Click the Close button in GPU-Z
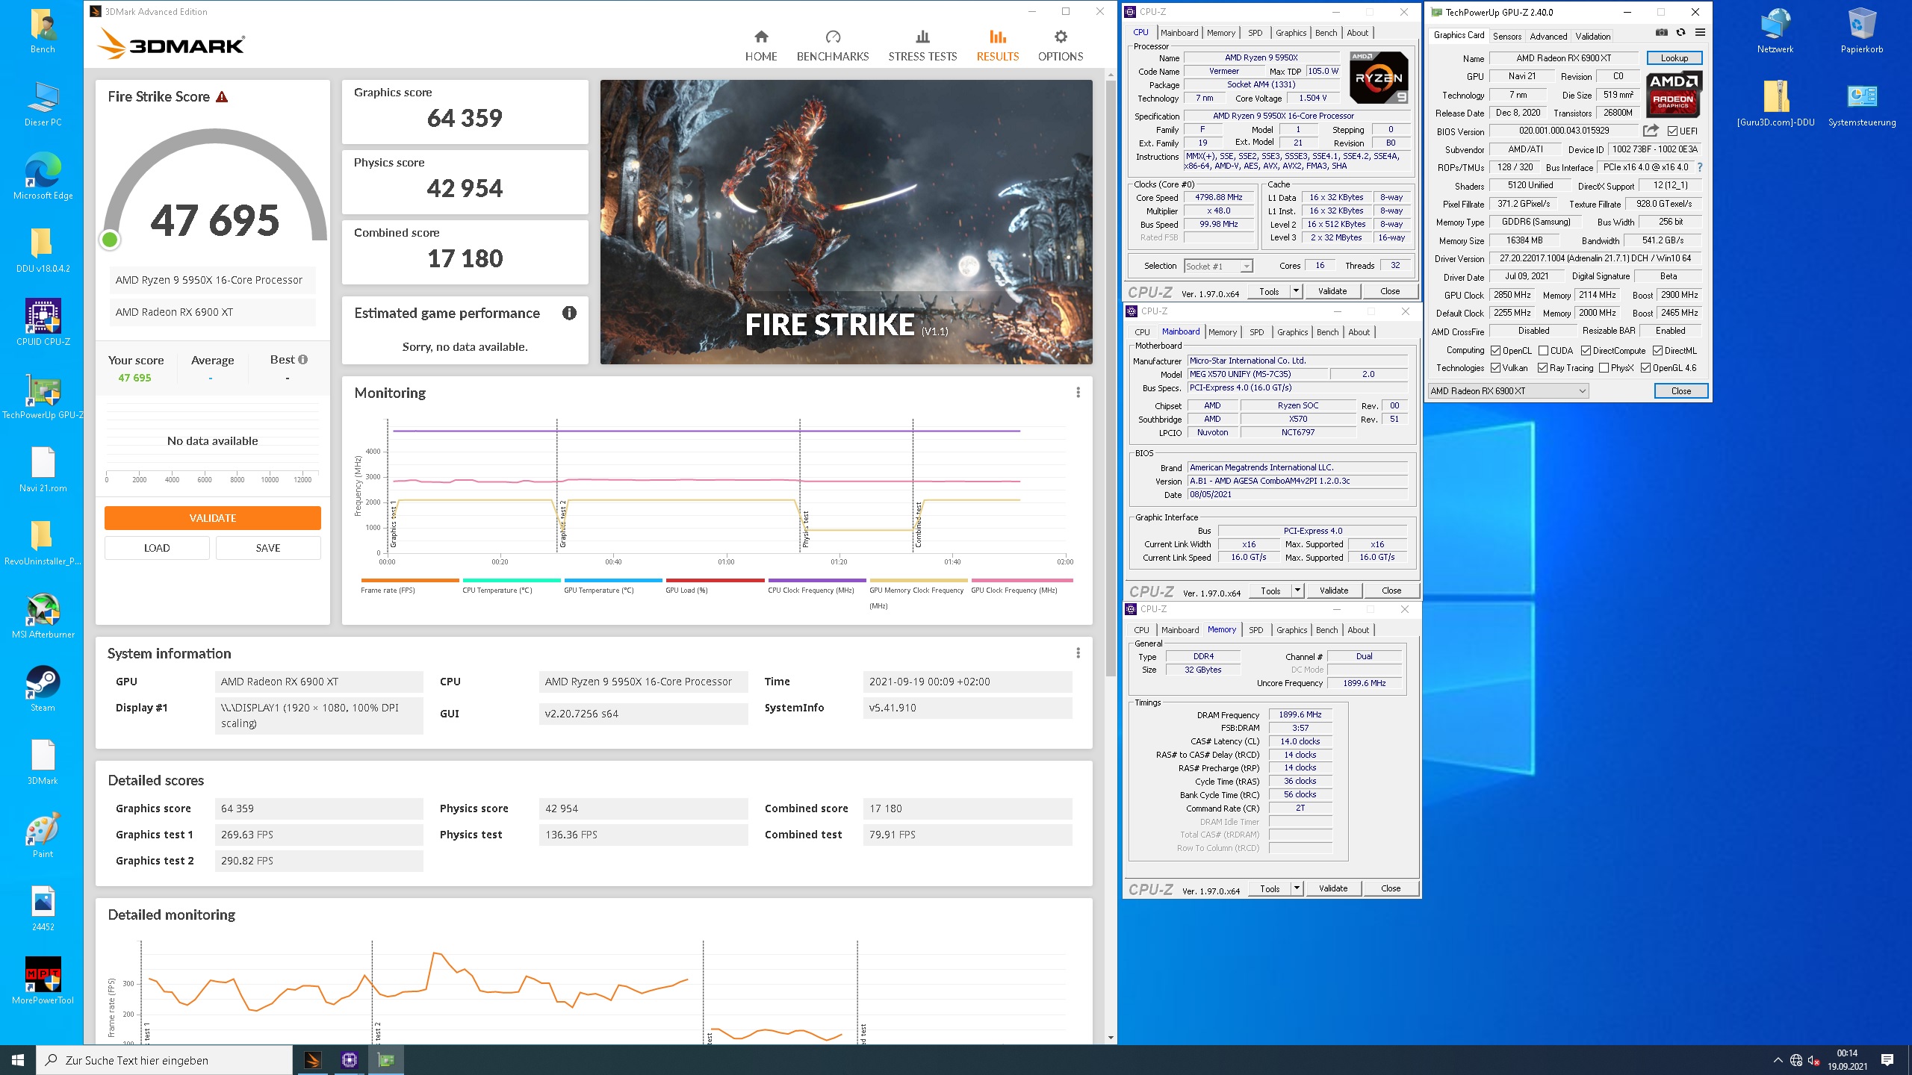 (x=1680, y=391)
